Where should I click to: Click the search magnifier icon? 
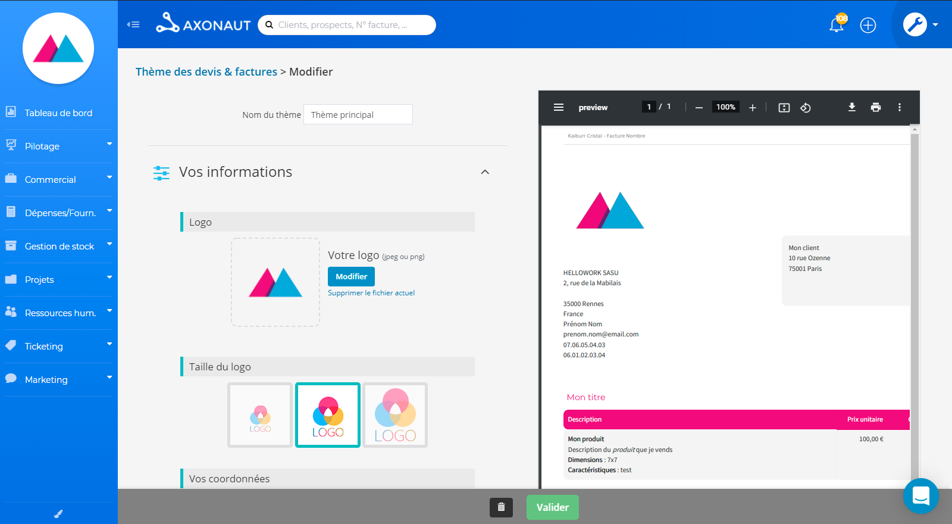pyautogui.click(x=270, y=25)
